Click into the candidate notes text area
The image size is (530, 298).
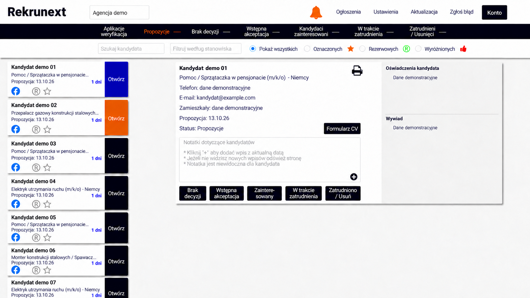(x=270, y=160)
